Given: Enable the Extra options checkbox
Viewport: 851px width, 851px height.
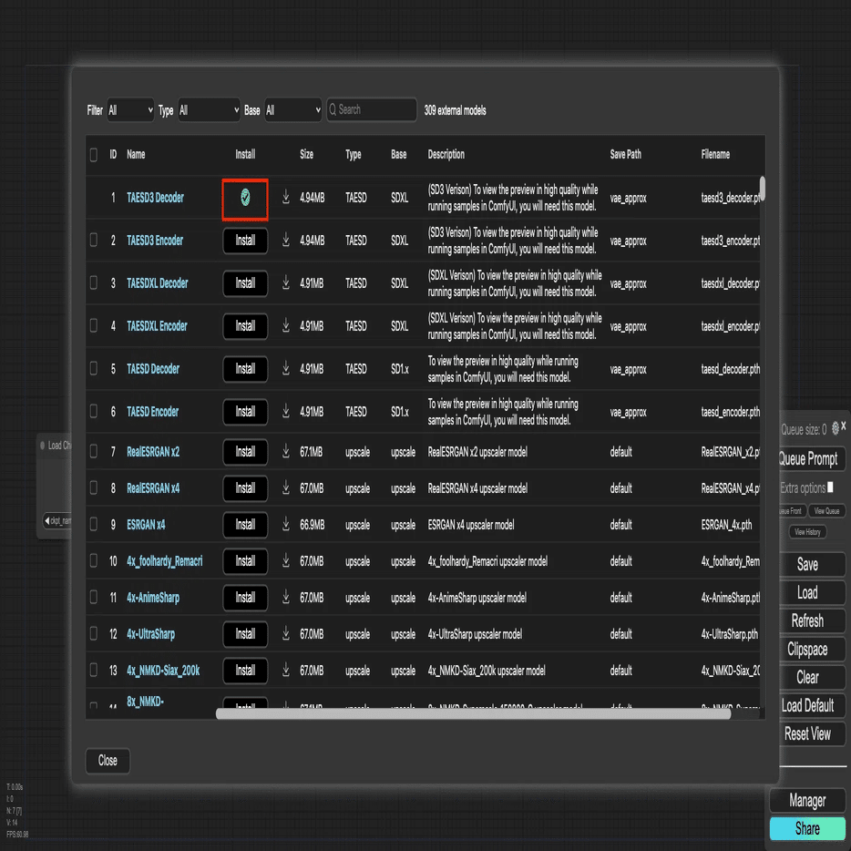Looking at the screenshot, I should coord(830,487).
